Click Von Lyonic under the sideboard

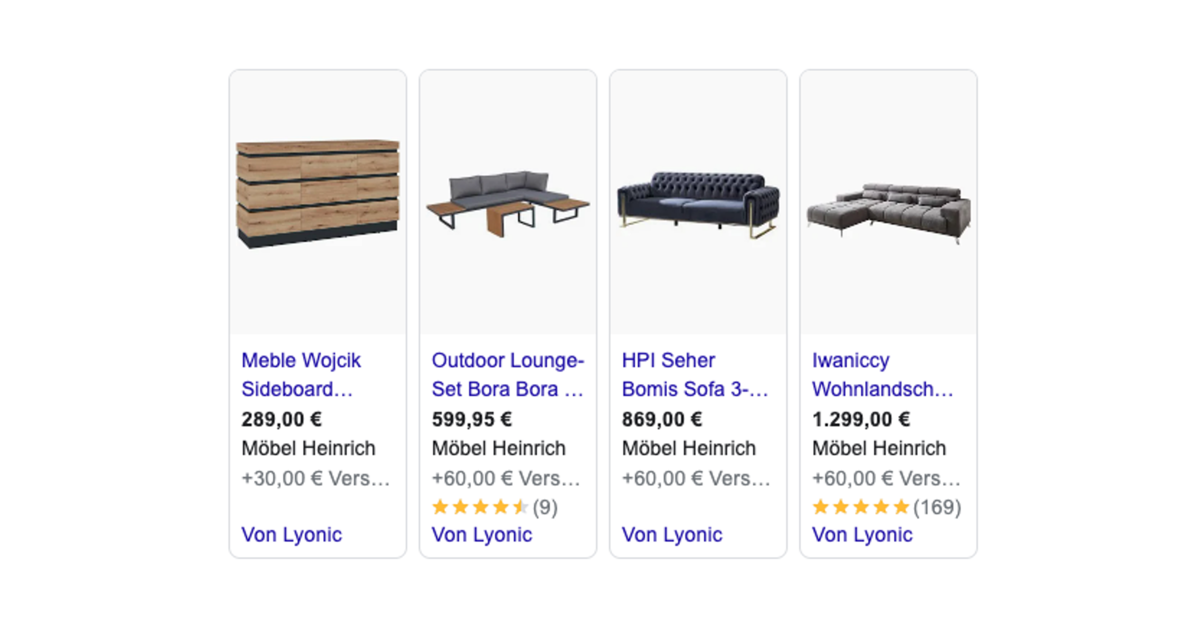[292, 535]
